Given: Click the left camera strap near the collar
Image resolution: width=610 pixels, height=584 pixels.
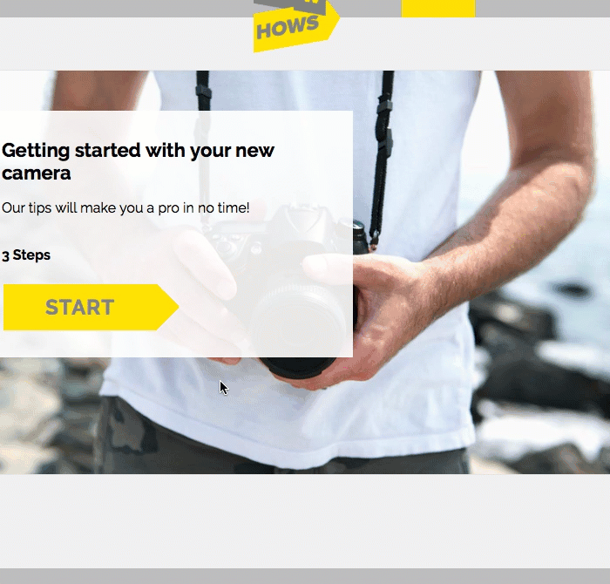Looking at the screenshot, I should pyautogui.click(x=203, y=91).
